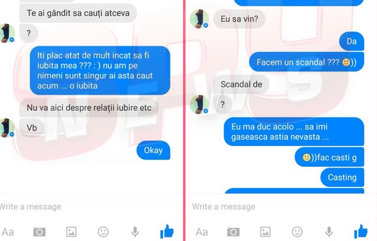Open emoji picker in right chat
This screenshot has width=377, height=241.
pyautogui.click(x=297, y=232)
